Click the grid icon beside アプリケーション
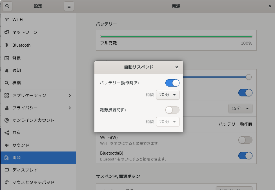 [7, 95]
